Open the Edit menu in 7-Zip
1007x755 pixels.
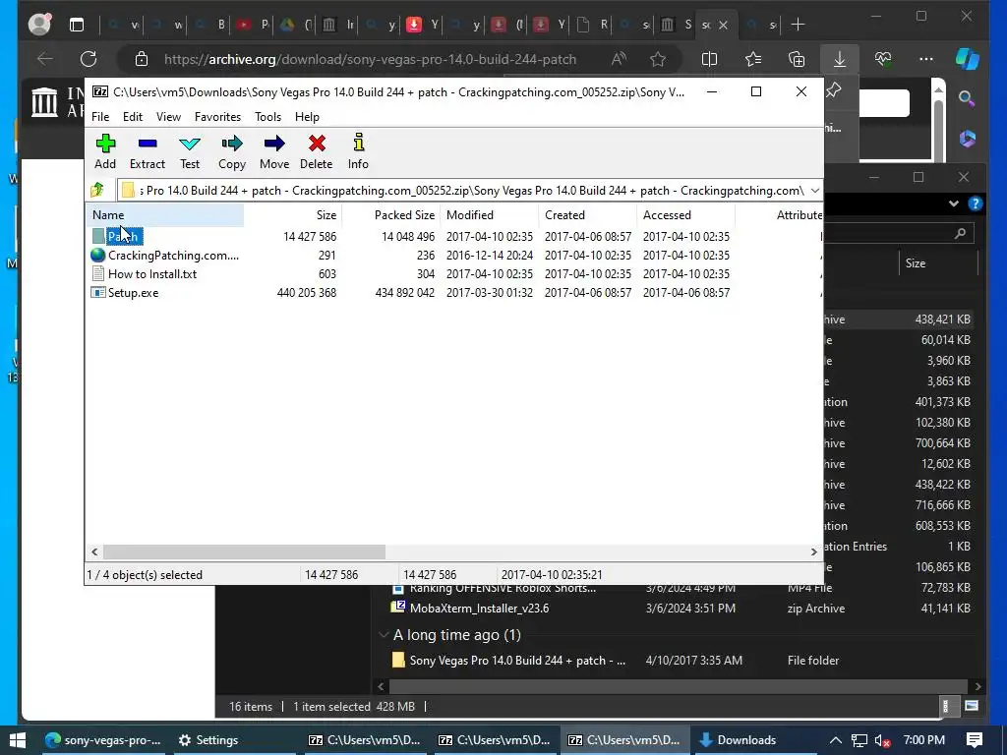133,117
